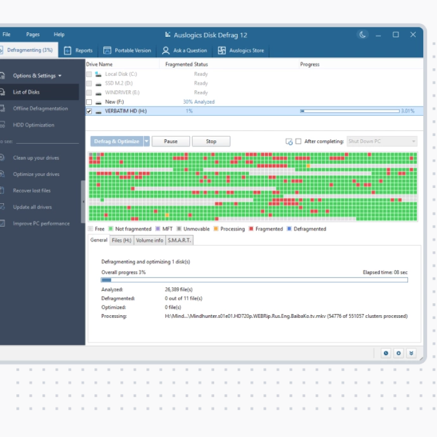437x437 pixels.
Task: Click the Auslogics logo in the title bar
Action: pos(168,34)
